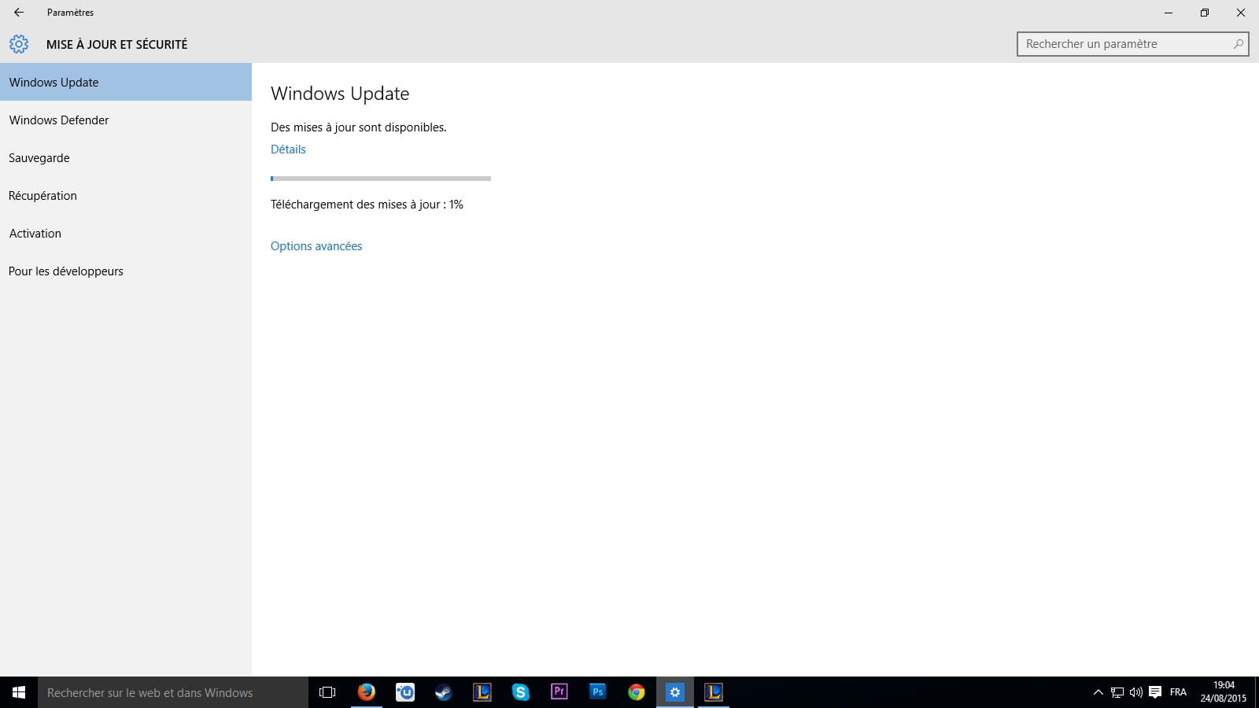Show hidden system tray icons
This screenshot has width=1259, height=708.
pyautogui.click(x=1098, y=692)
